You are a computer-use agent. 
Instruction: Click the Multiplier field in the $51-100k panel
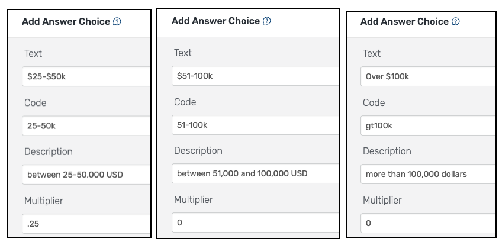point(255,223)
